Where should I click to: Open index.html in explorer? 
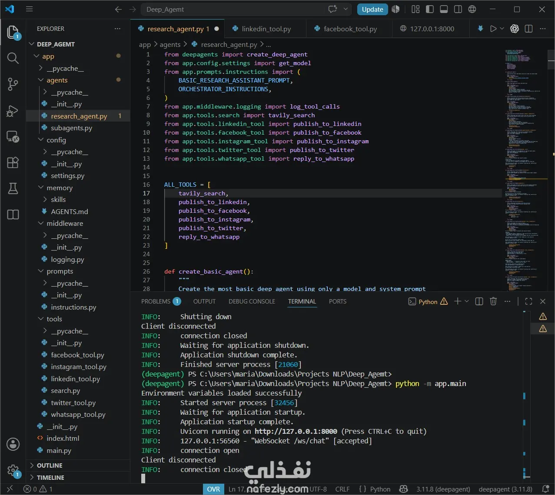(x=63, y=438)
